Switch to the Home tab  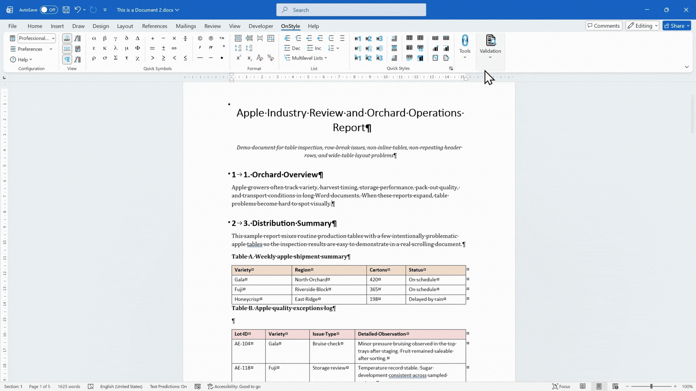coord(35,26)
